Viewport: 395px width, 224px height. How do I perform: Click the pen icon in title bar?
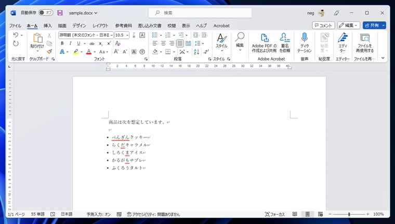336,13
